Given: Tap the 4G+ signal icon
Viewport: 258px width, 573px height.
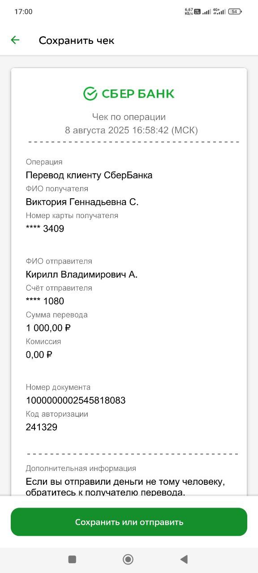Looking at the screenshot, I should click(217, 11).
